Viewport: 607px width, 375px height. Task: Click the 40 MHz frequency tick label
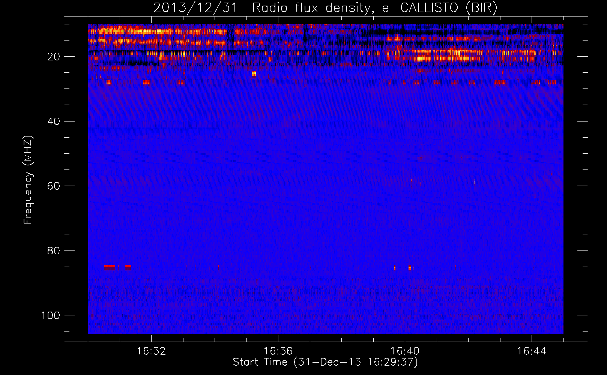[54, 121]
